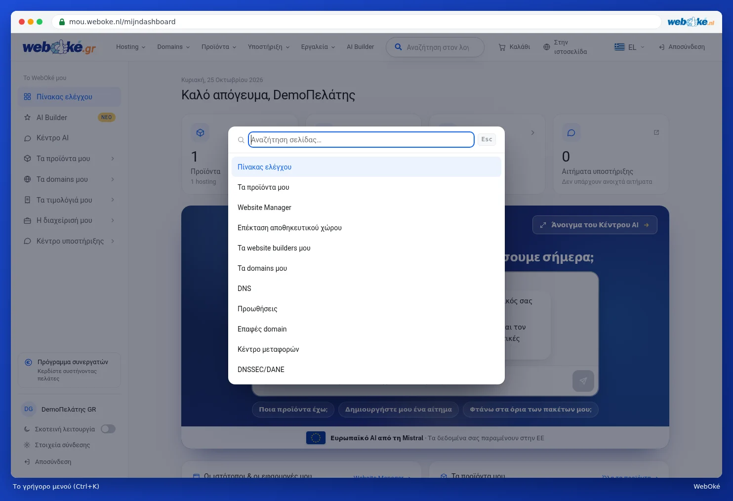
Task: Expand Τα domains μου sidebar chevron
Action: (x=113, y=179)
